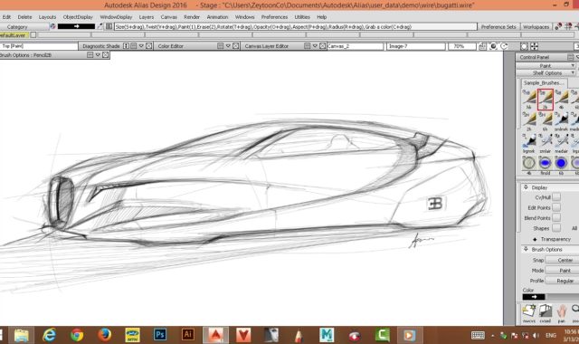The height and width of the screenshot is (344, 579).
Task: Click the Mode Paint button
Action: click(x=563, y=271)
